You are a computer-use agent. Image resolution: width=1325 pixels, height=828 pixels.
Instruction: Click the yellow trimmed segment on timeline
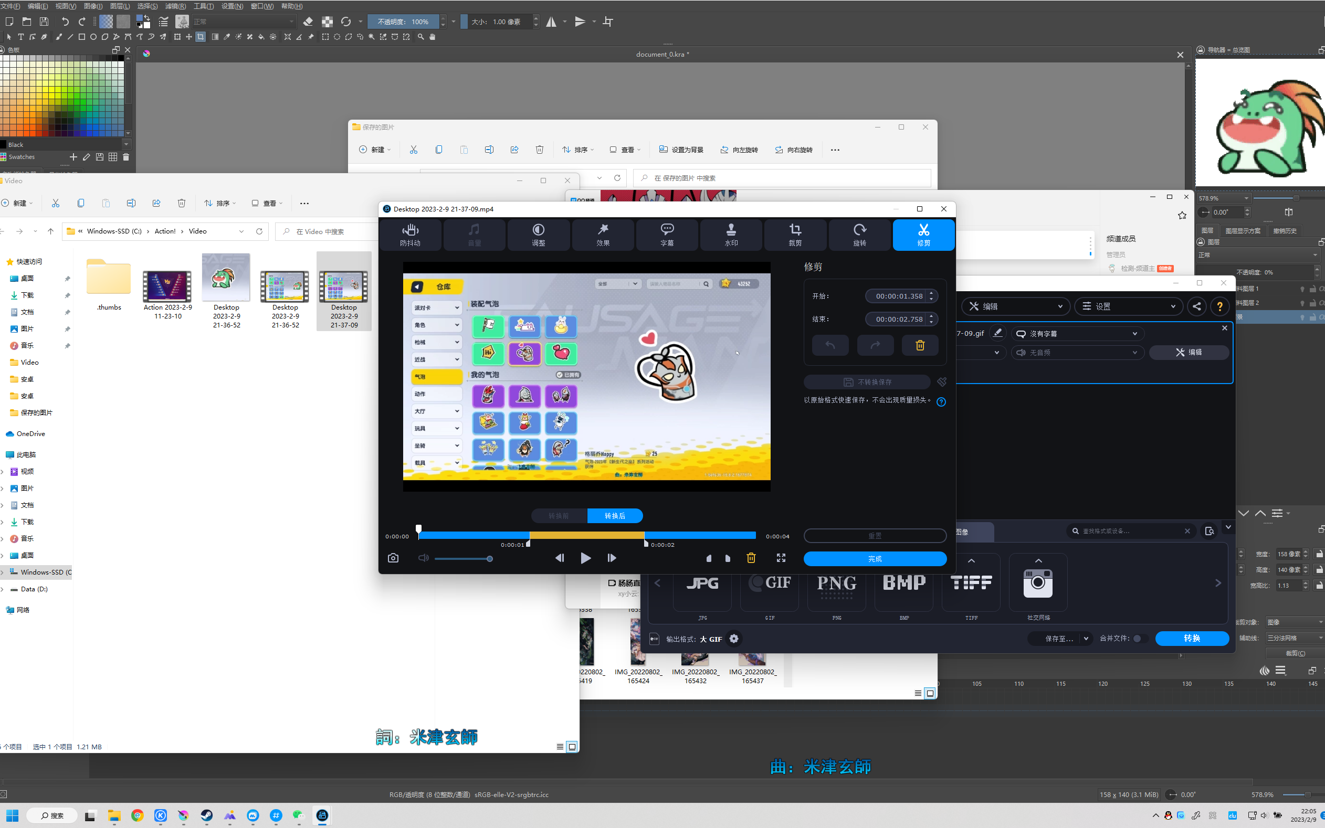(586, 535)
